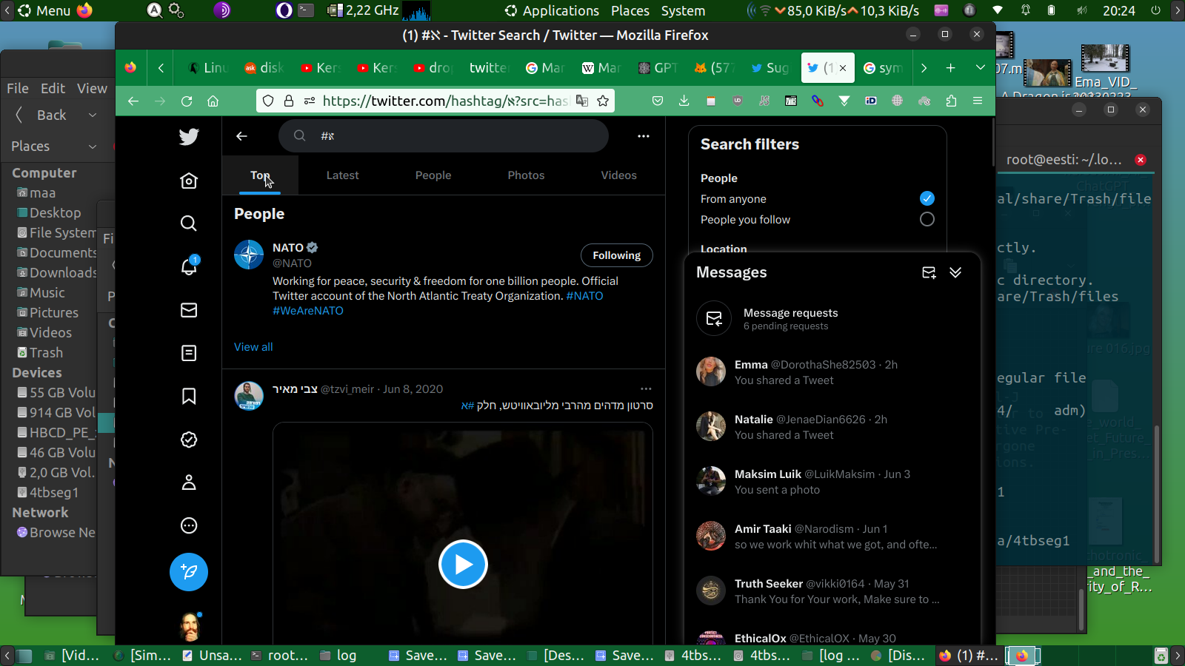
Task: Open the Firefox Extensions puzzle icon
Action: 951,101
